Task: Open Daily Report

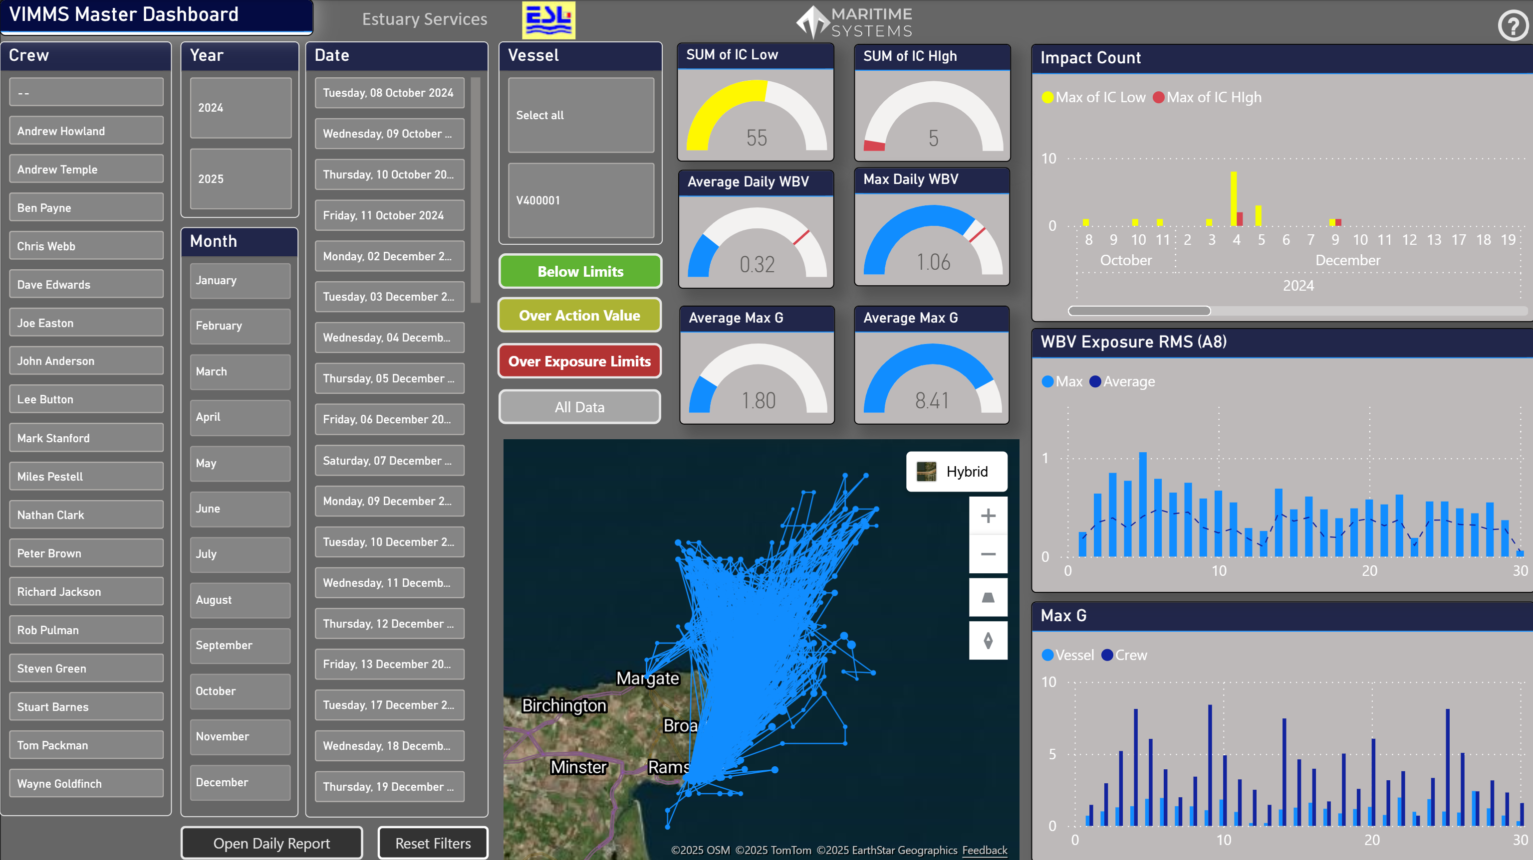Action: (271, 843)
